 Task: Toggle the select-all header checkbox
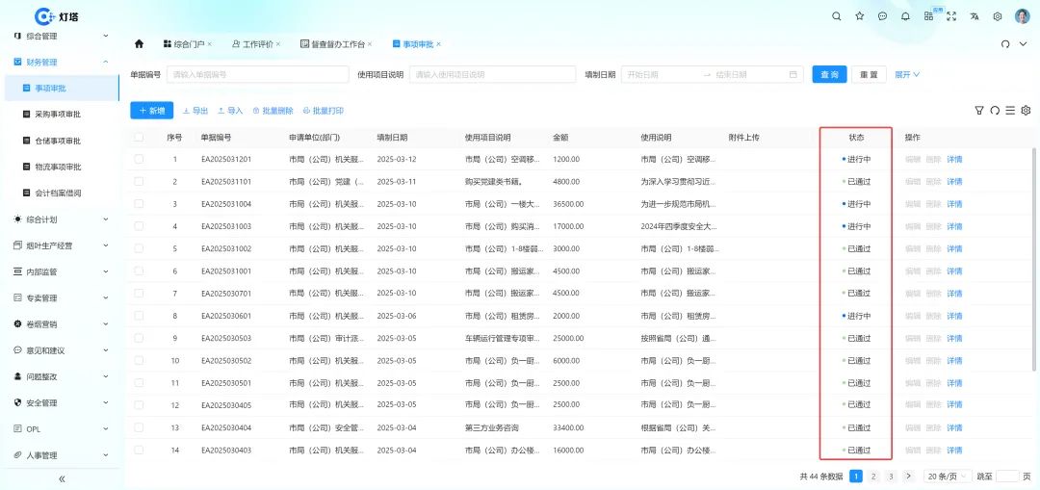pyautogui.click(x=139, y=138)
